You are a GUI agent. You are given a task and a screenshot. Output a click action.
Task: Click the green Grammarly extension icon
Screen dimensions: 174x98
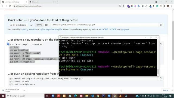(x=157, y=6)
